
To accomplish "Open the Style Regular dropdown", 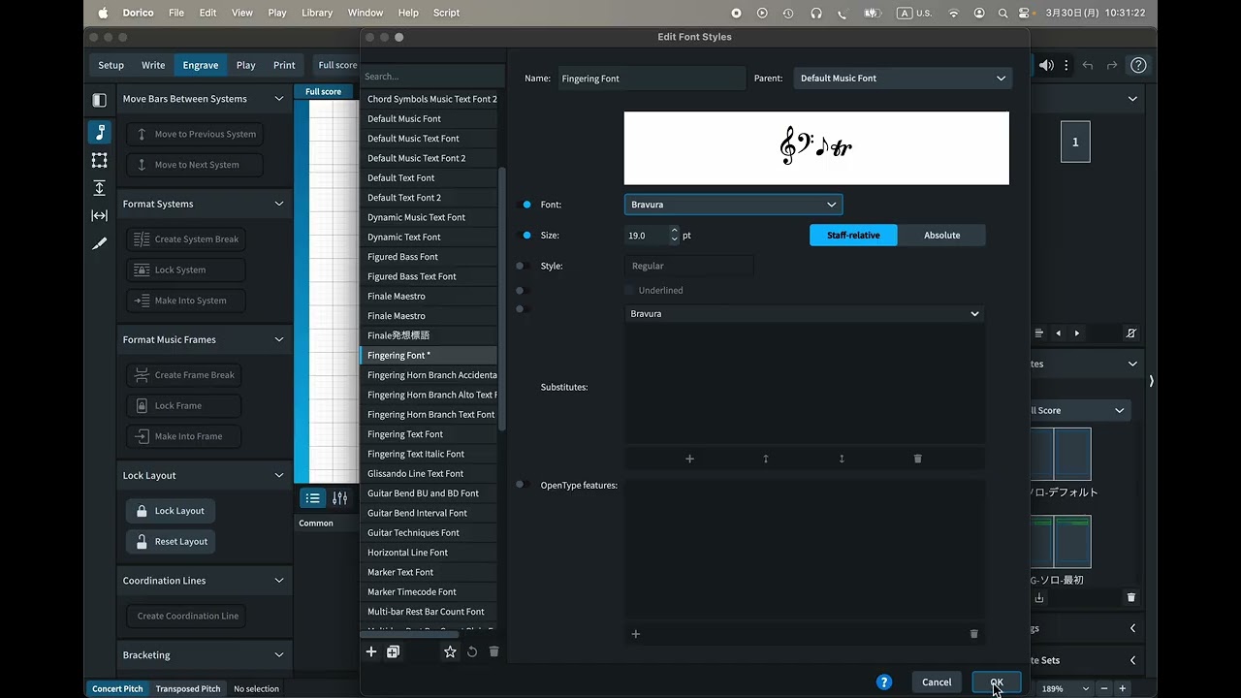I will pos(688,266).
